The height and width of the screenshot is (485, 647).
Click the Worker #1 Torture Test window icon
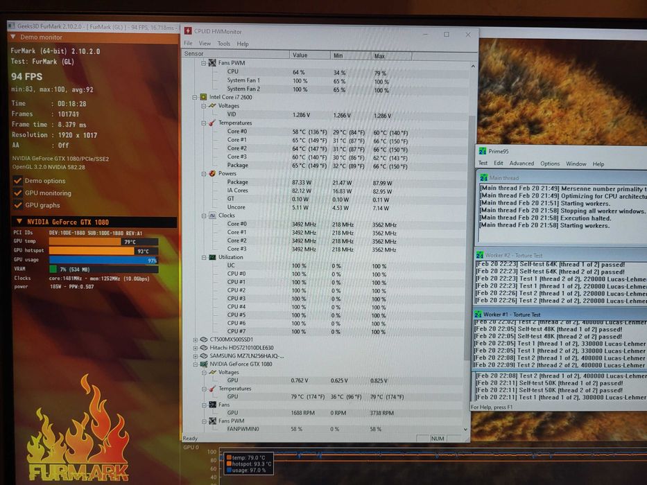pyautogui.click(x=478, y=315)
